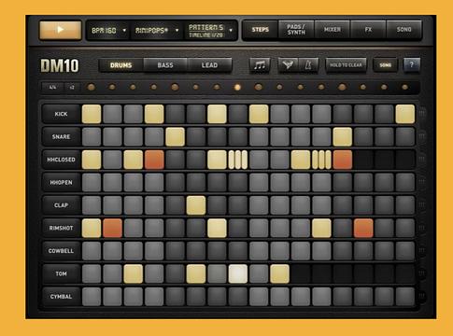453x336 pixels.
Task: Grab the KICK row handle grip
Action: 422,114
